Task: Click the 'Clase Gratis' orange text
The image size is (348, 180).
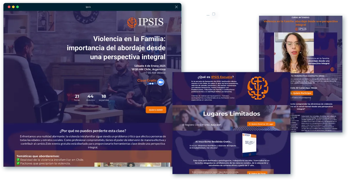Action: 147,80
